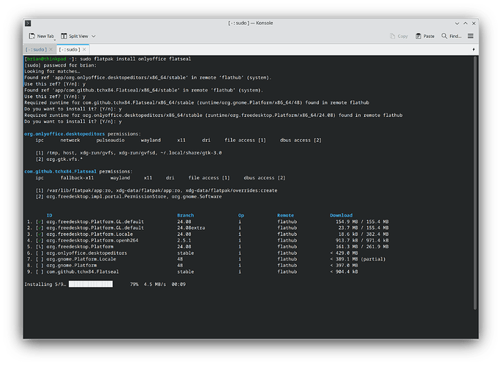Click the 2.5.1 branch value
Viewport: 501px width, 366px height.
click(184, 240)
